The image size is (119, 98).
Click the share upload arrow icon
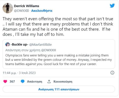point(49,81)
